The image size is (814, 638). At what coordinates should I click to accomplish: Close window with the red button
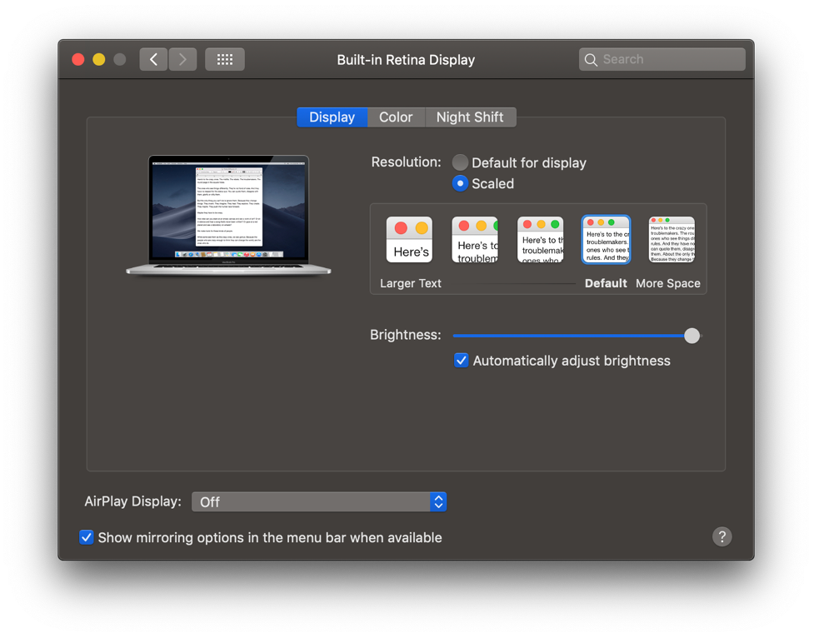(x=78, y=59)
